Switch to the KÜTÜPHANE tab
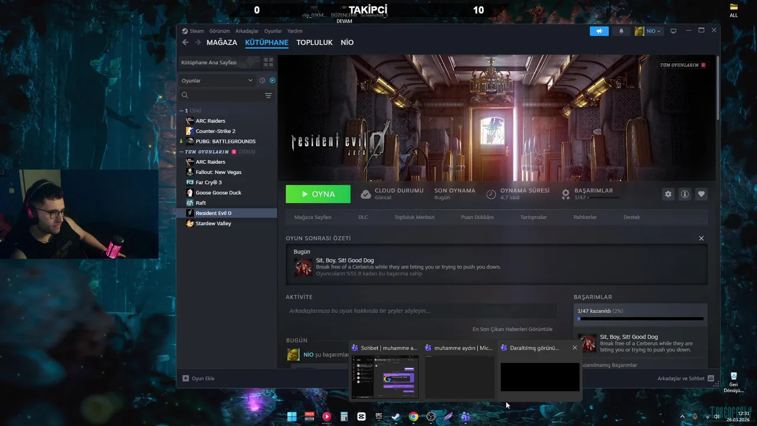 point(267,43)
